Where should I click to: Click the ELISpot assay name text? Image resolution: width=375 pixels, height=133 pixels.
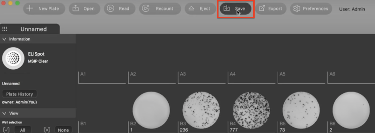coord(36,54)
